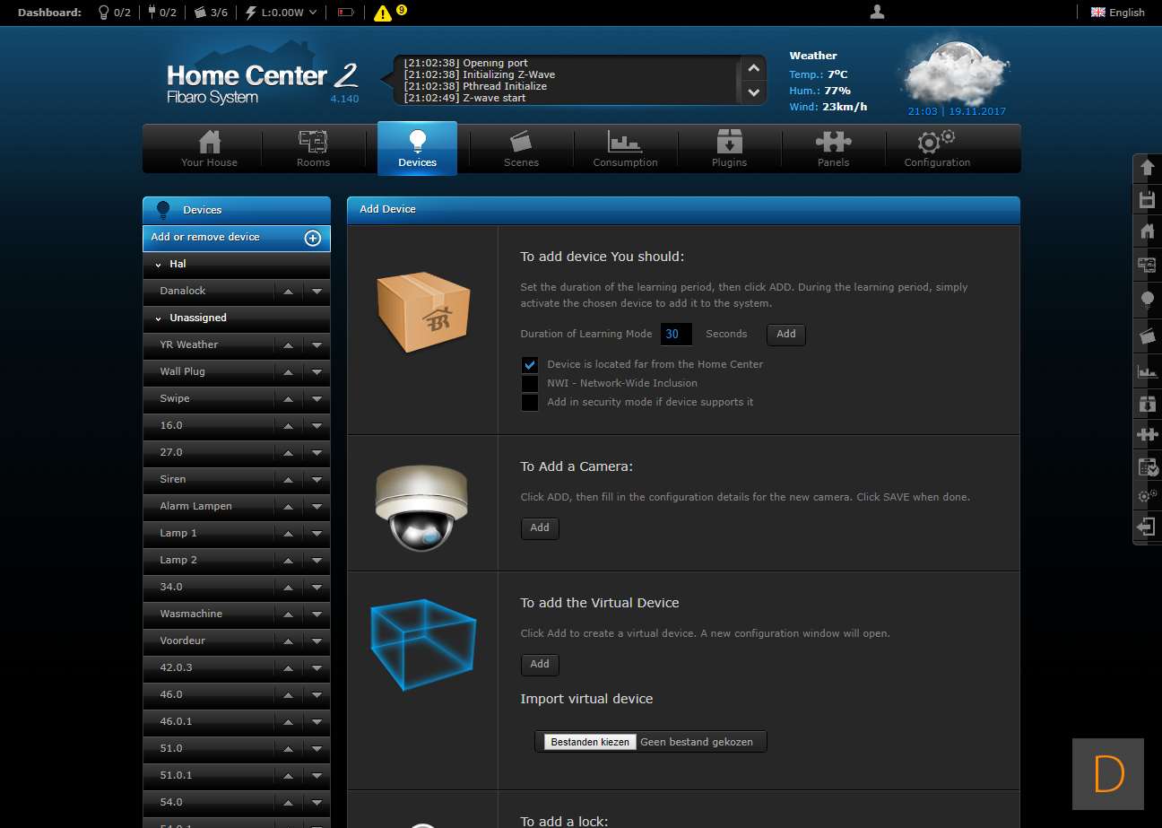Collapse the Unassigned group

(x=158, y=318)
